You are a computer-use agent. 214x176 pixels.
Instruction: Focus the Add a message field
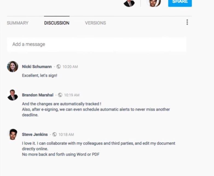coord(97,44)
